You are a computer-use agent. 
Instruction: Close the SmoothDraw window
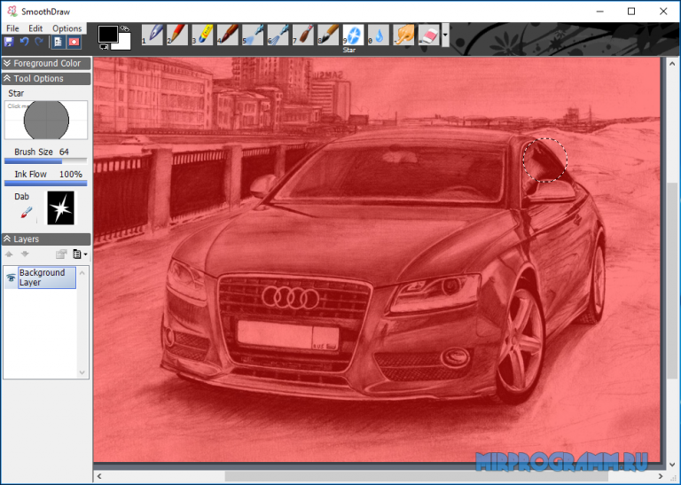click(663, 12)
